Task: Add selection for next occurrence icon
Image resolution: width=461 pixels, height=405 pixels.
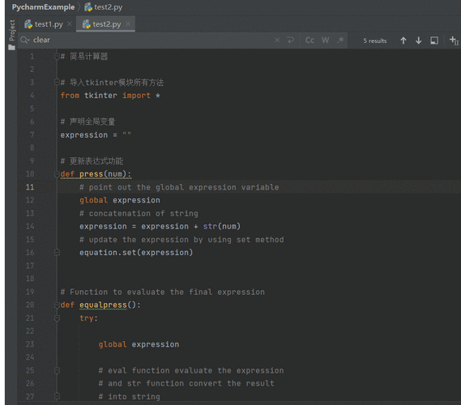Action: (454, 40)
